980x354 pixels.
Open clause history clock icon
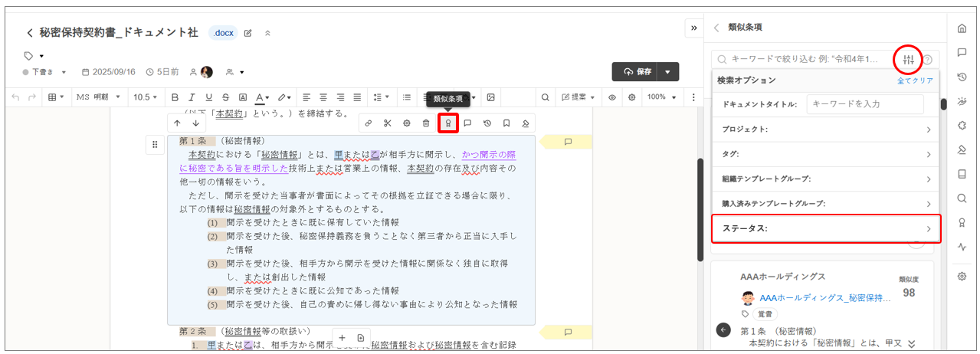click(x=487, y=123)
